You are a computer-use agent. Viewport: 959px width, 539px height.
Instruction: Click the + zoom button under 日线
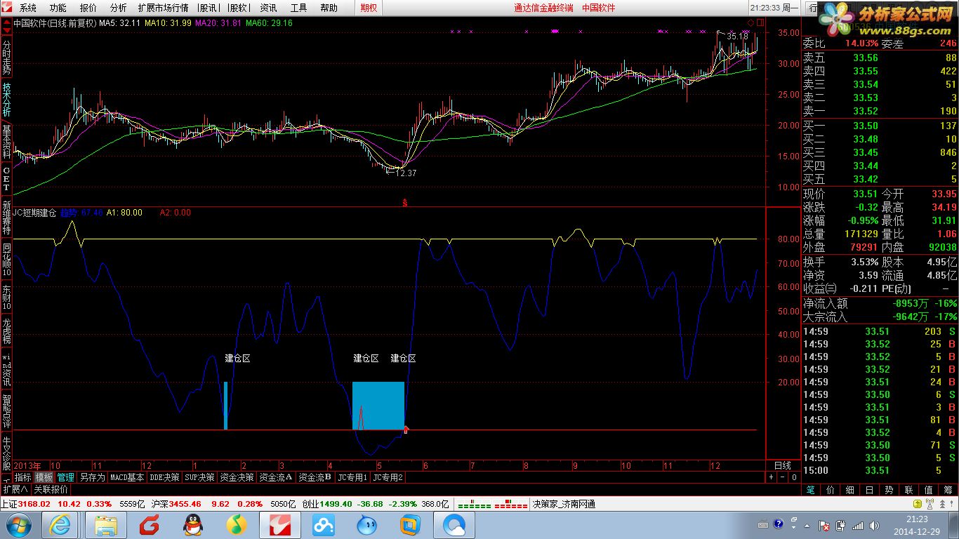click(772, 477)
